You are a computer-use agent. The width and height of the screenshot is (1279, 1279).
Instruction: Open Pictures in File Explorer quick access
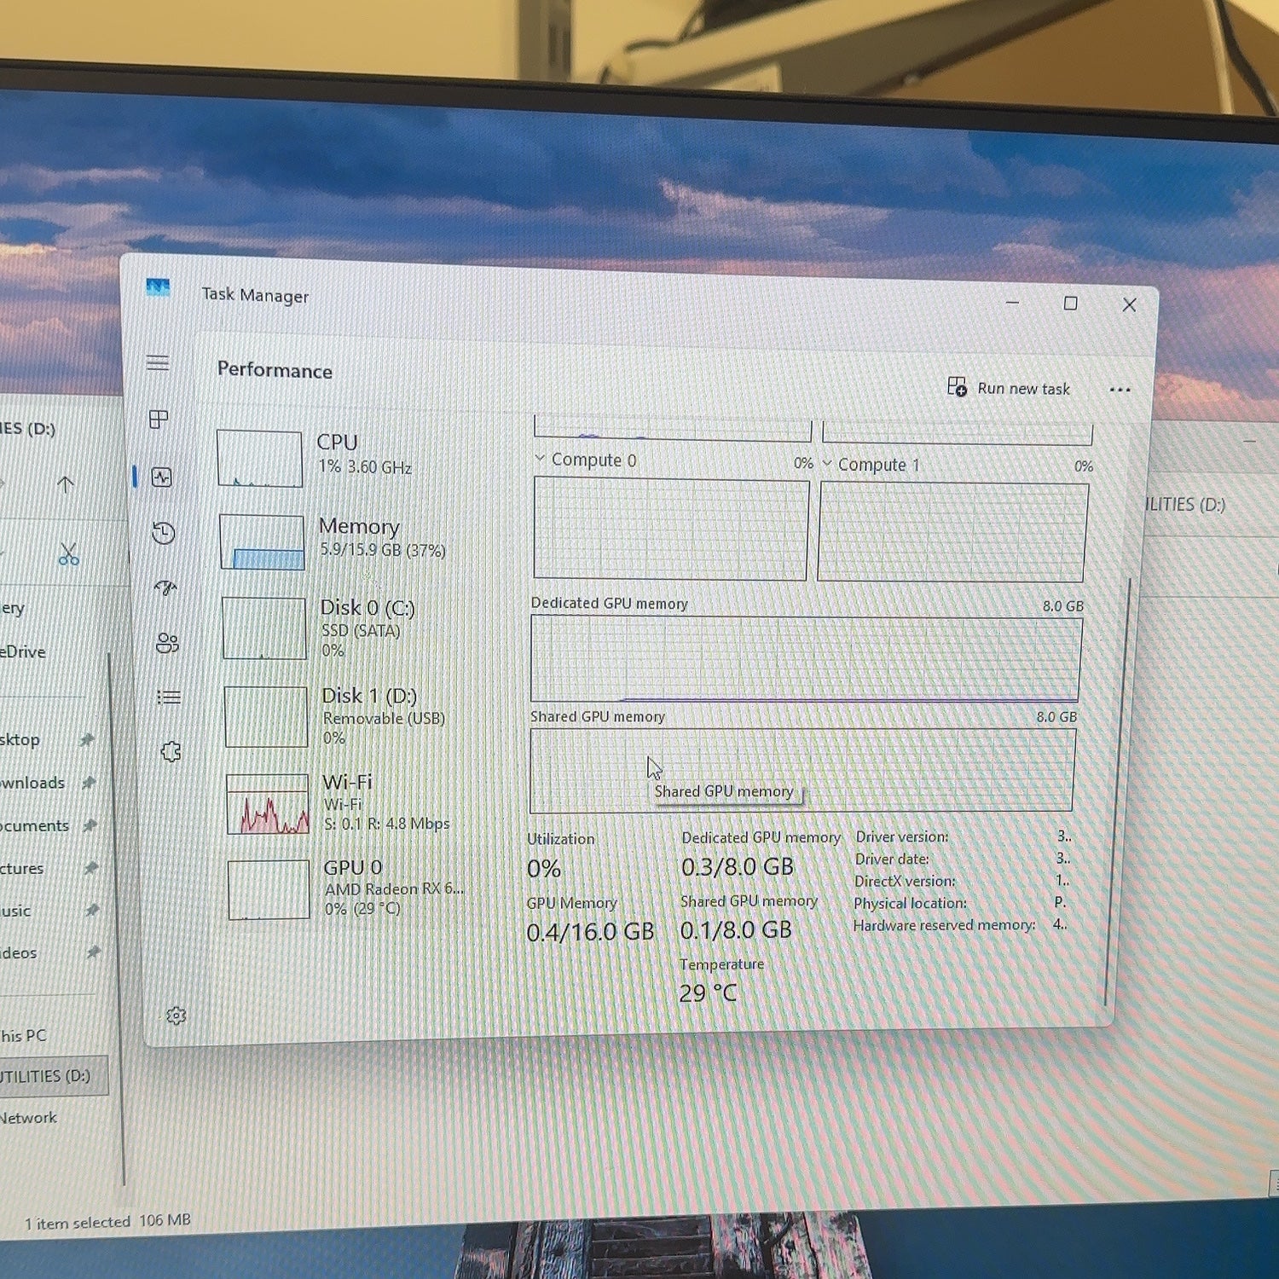point(22,868)
